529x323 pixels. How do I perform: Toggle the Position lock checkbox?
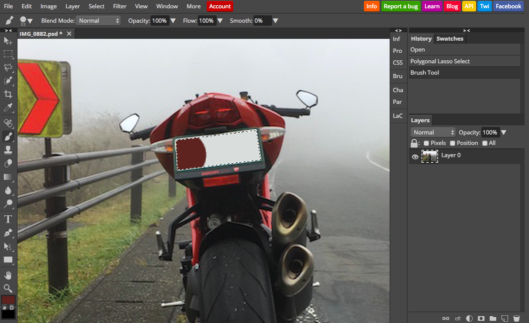coord(453,143)
